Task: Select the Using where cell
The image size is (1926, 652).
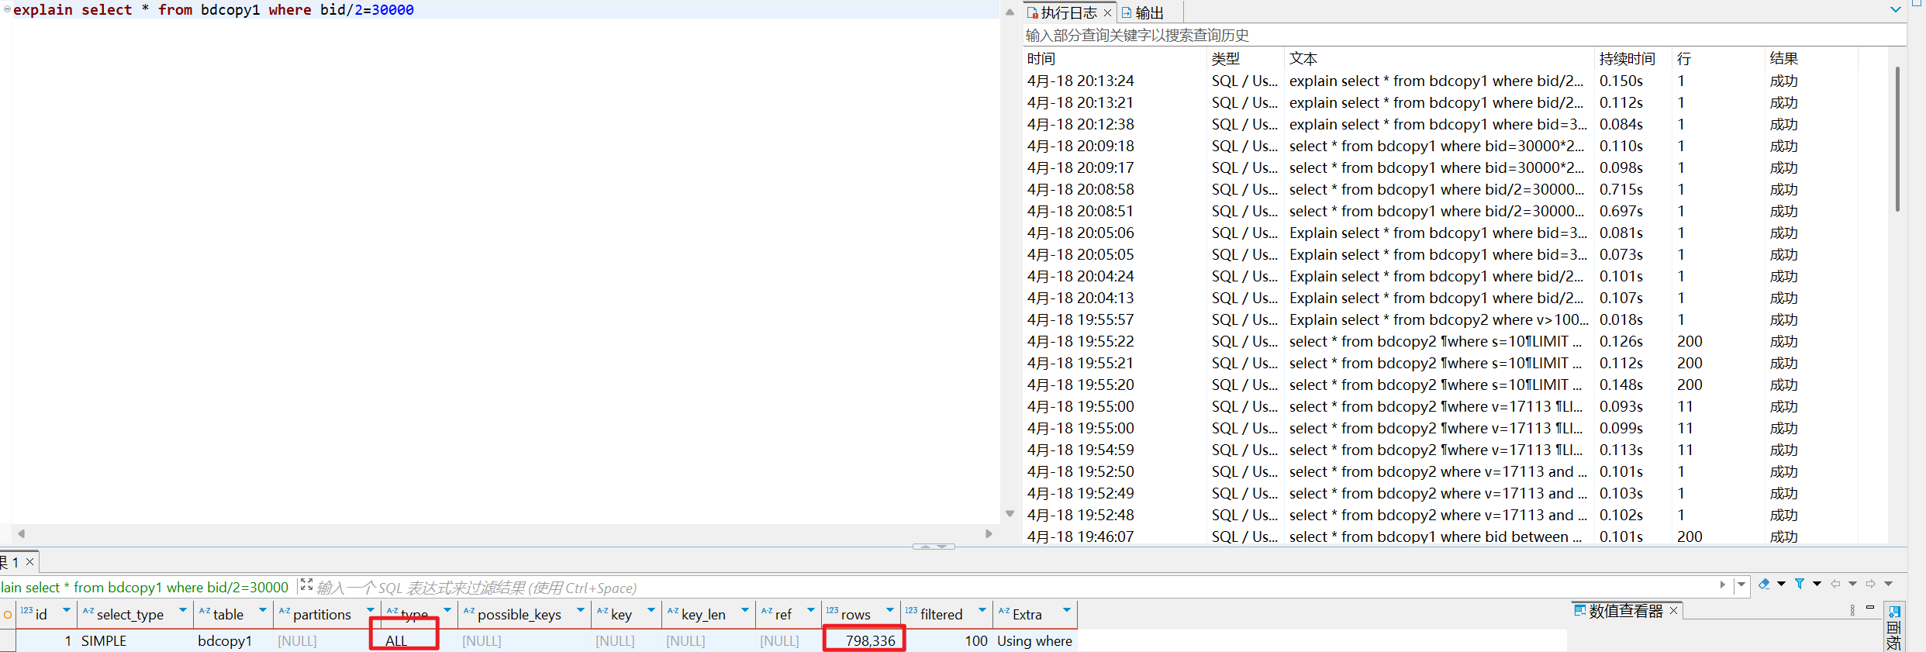Action: pyautogui.click(x=1034, y=641)
